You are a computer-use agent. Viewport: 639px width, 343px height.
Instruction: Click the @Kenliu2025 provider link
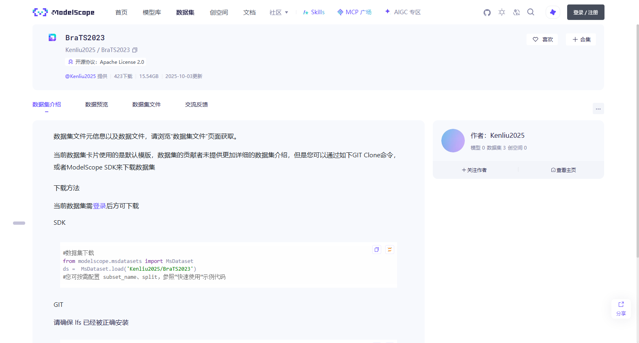click(80, 76)
